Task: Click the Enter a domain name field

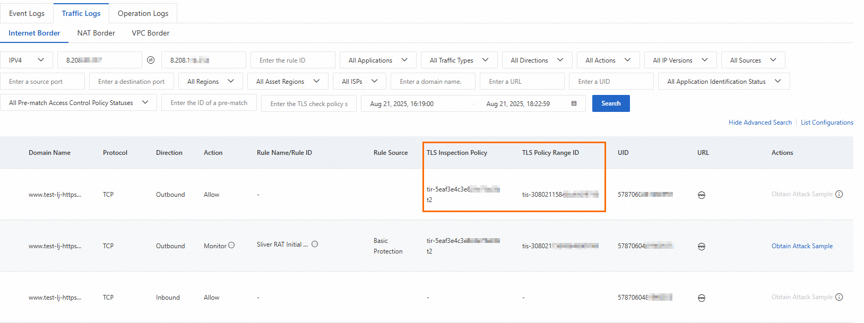Action: click(433, 81)
